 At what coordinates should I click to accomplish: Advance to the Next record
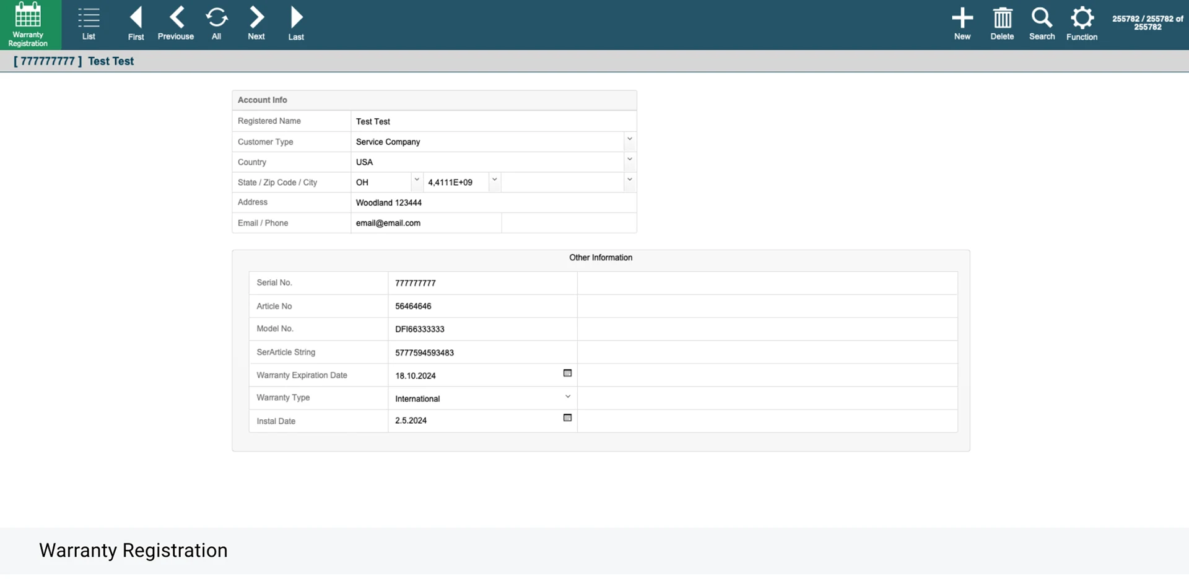coord(256,24)
